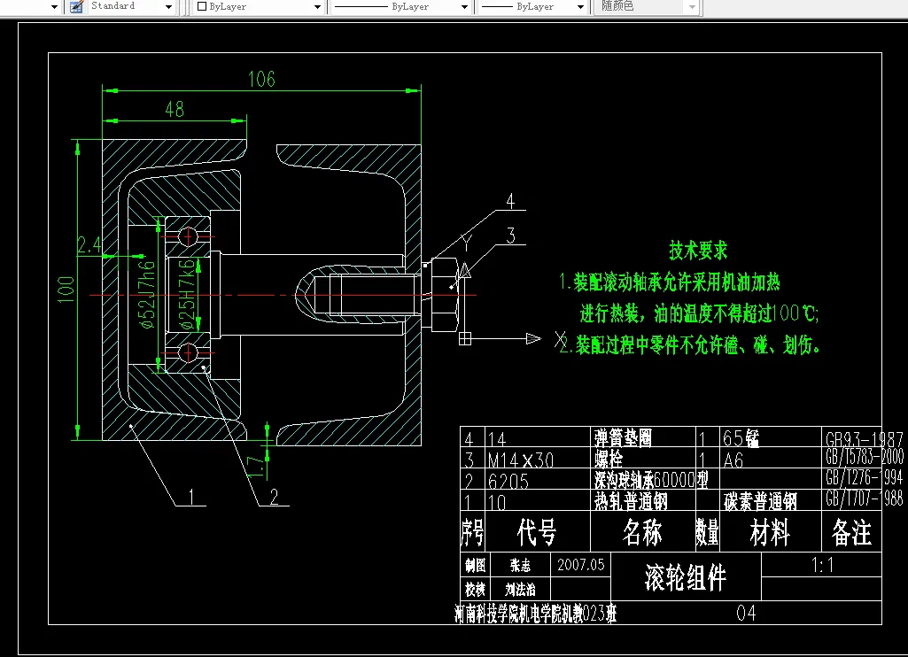Select the 48 dimension text
Image resolution: width=908 pixels, height=657 pixels.
(175, 109)
